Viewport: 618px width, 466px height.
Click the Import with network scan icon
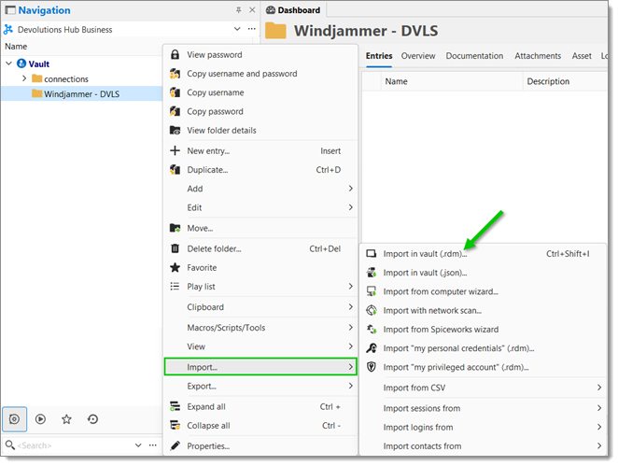click(x=372, y=310)
